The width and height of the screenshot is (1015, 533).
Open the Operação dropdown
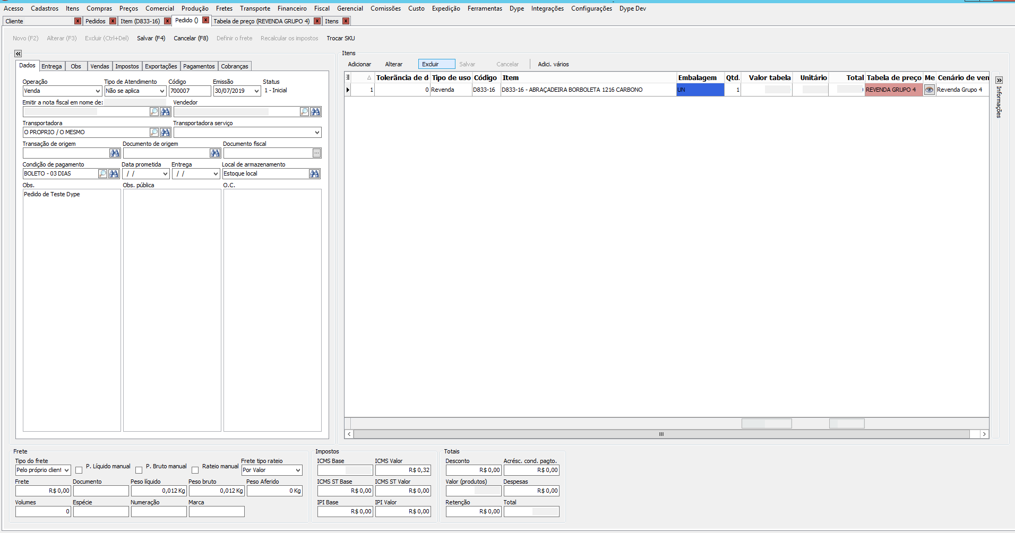click(x=98, y=91)
